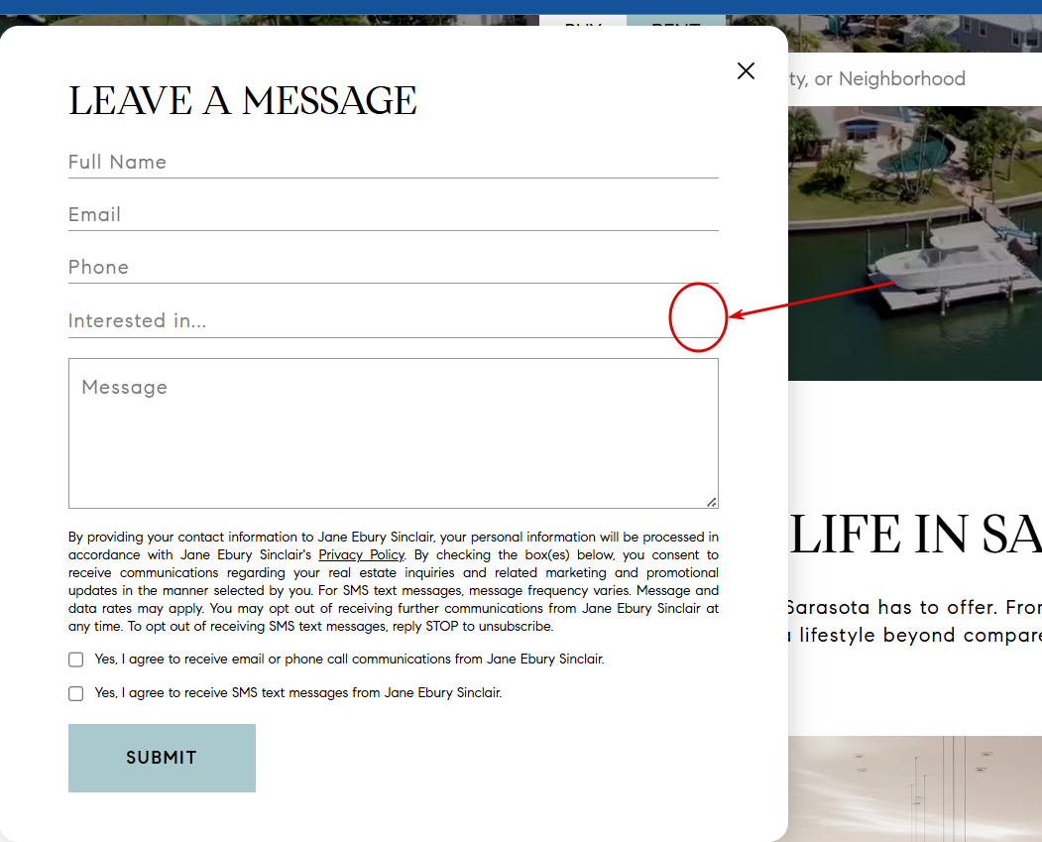Image resolution: width=1042 pixels, height=842 pixels.
Task: Click the red-circled area of Interested in field
Action: click(698, 317)
